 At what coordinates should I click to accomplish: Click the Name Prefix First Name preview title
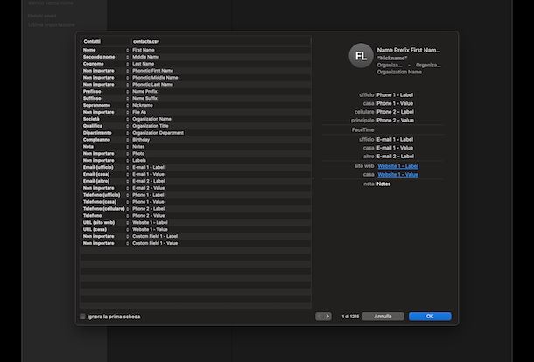coord(408,50)
